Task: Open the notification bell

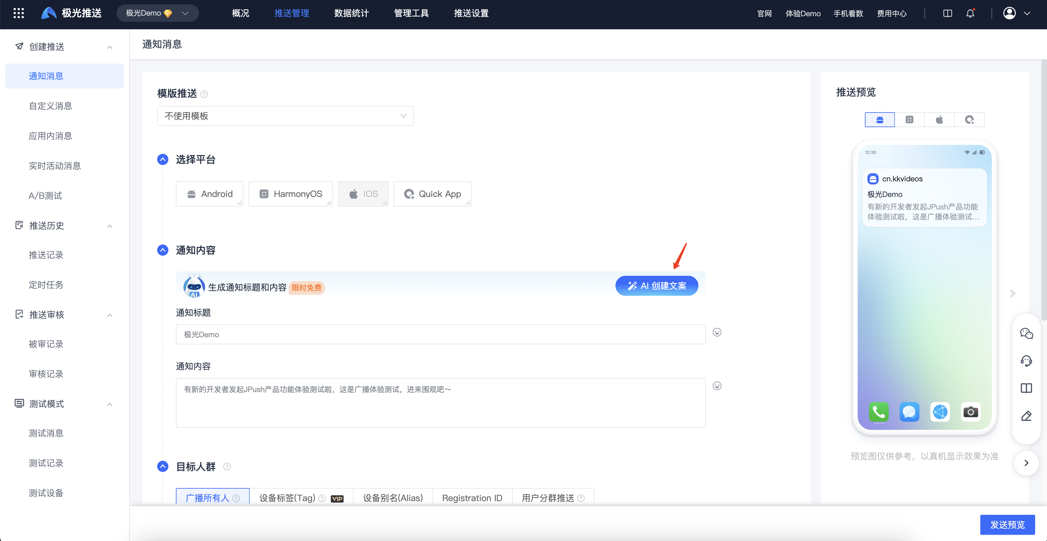Action: (x=970, y=13)
